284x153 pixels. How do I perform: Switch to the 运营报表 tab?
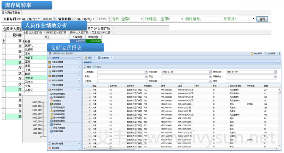coord(105,58)
